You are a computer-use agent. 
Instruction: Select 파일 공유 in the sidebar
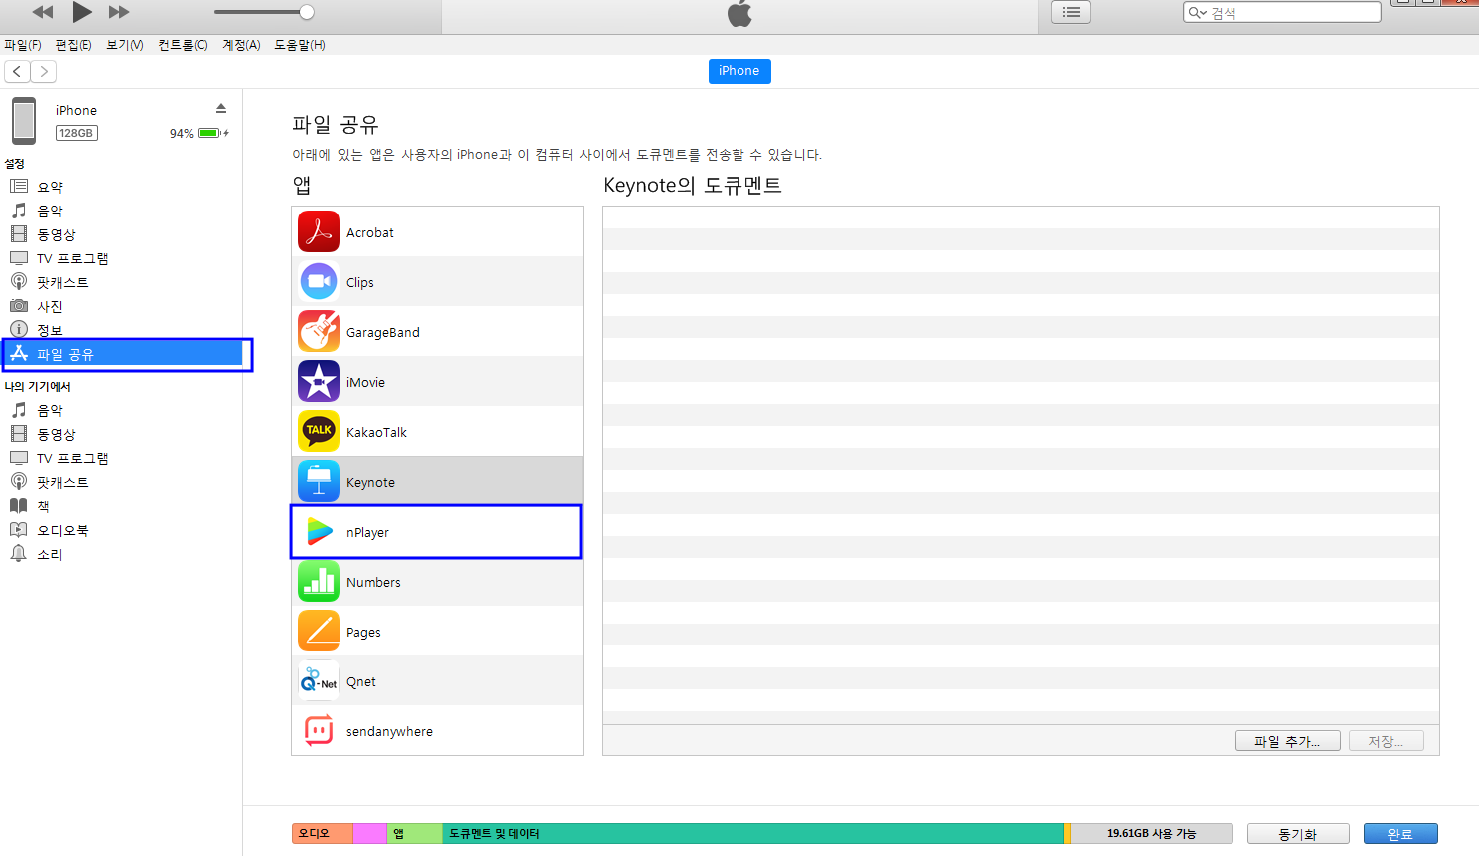[123, 354]
